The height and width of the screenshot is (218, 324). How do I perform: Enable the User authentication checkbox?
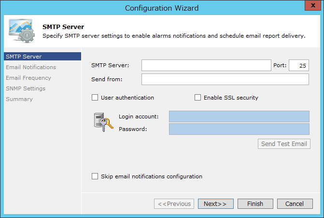click(95, 98)
